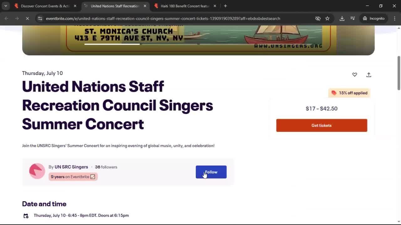Screen dimensions: 401x225
Task: Open Chrome three-dot menu
Action: (x=395, y=18)
